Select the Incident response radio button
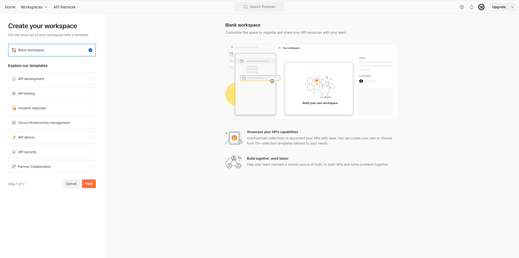The width and height of the screenshot is (519, 258). pyautogui.click(x=90, y=108)
